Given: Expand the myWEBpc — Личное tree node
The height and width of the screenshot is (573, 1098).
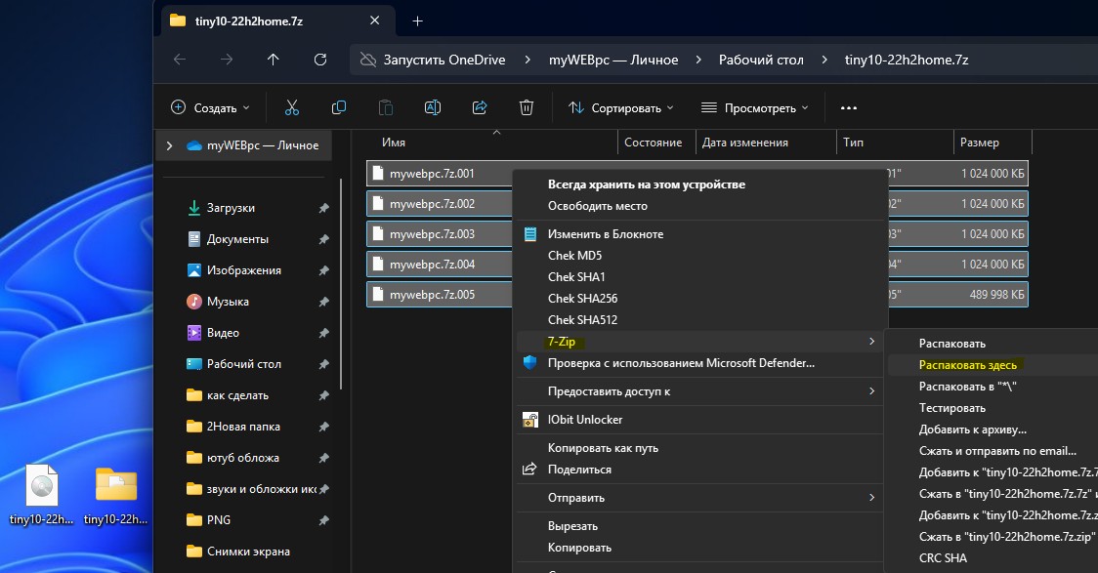Looking at the screenshot, I should pyautogui.click(x=169, y=145).
